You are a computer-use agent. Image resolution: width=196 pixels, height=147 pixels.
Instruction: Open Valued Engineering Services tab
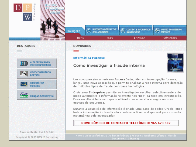170,30
